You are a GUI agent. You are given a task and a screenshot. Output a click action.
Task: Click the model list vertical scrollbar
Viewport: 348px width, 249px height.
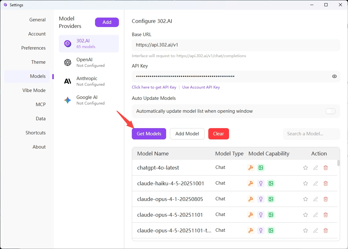[339, 163]
